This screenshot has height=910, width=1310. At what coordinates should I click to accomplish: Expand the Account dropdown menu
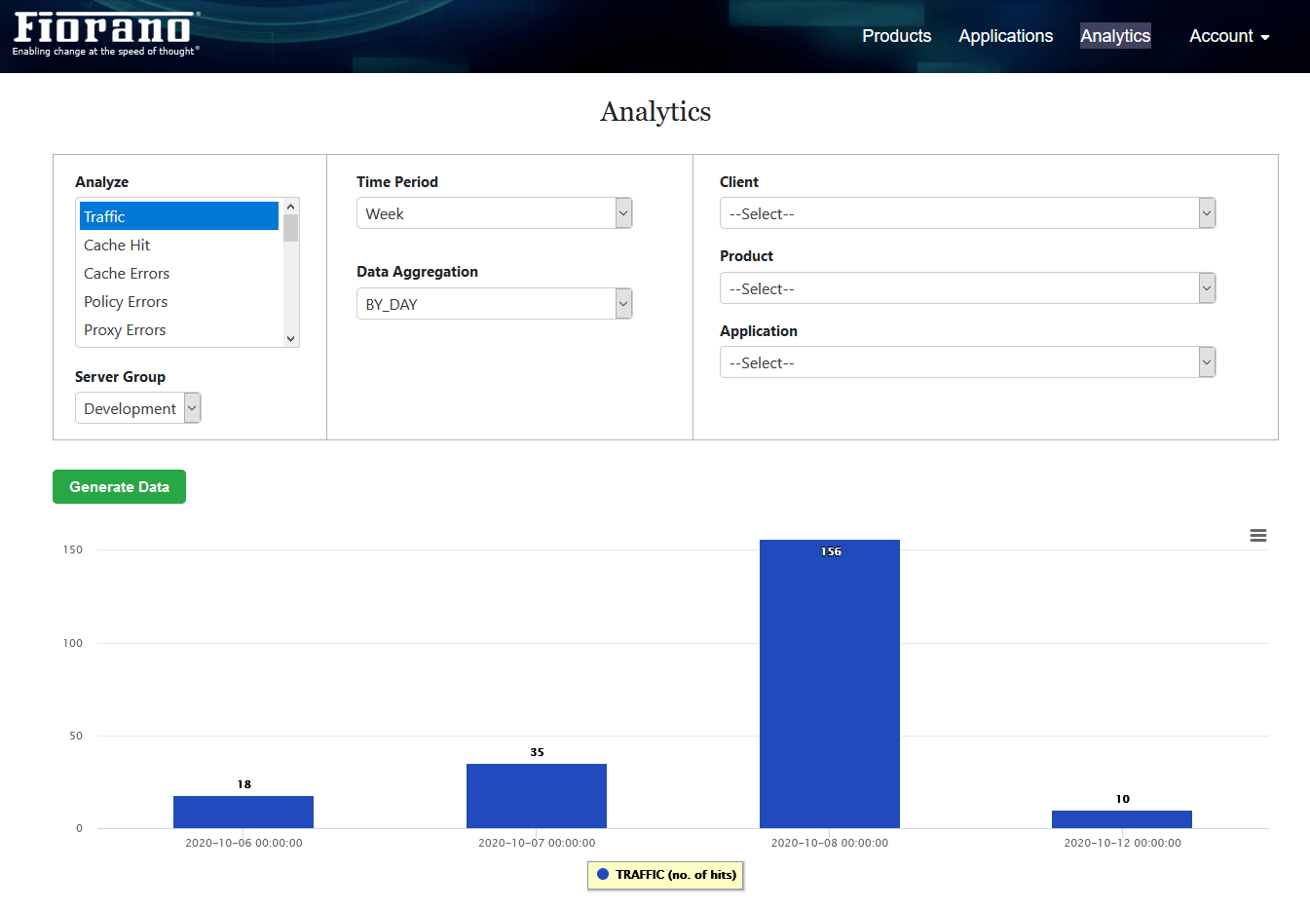[1229, 36]
